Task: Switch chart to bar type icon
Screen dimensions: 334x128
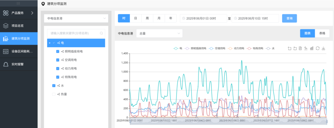Action: click(312, 48)
